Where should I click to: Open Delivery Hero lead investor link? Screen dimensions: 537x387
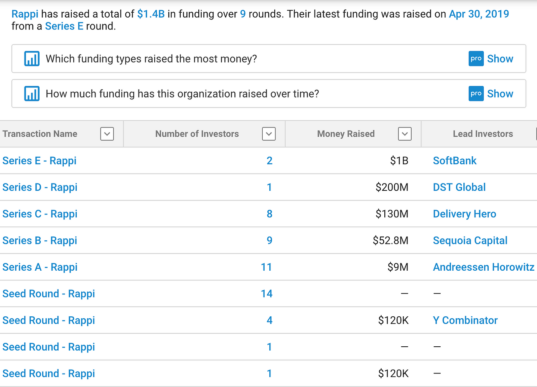[465, 213]
